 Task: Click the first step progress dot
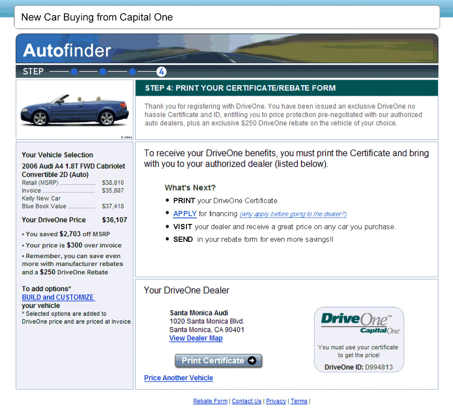click(74, 71)
